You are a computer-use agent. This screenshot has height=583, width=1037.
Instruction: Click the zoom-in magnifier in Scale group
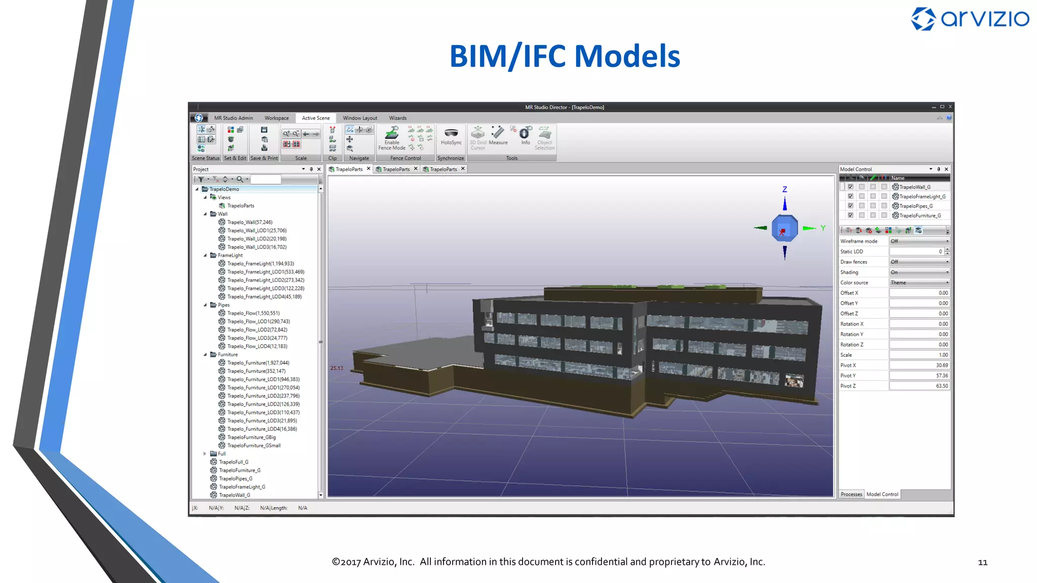[x=287, y=134]
